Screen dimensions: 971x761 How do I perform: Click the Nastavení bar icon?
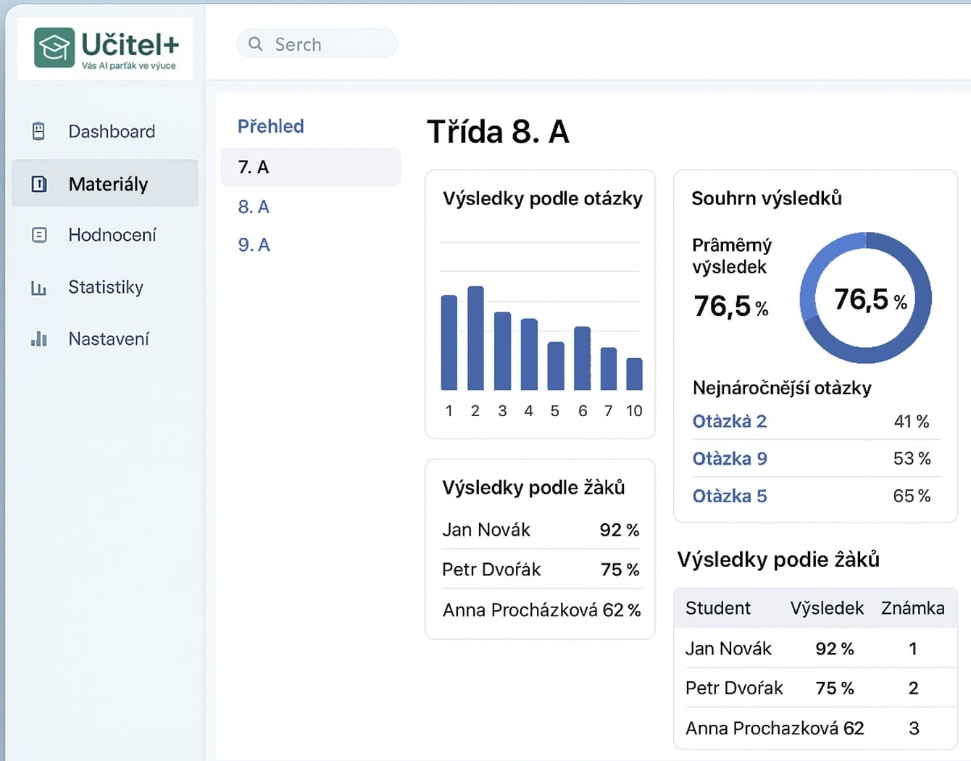pos(39,339)
